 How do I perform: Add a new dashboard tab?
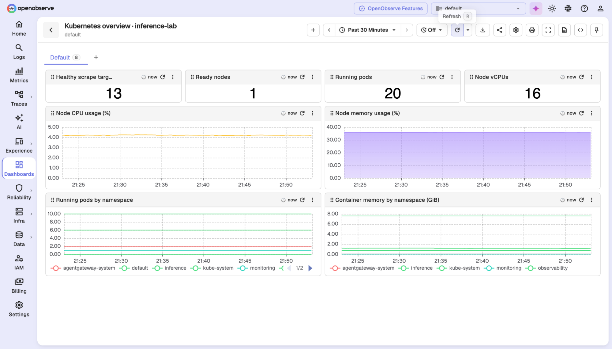[96, 57]
